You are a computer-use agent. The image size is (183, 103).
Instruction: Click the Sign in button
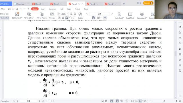click(148, 3)
